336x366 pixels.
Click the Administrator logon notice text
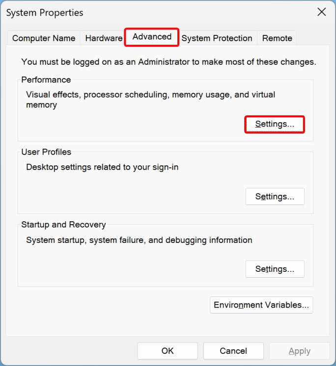(168, 62)
